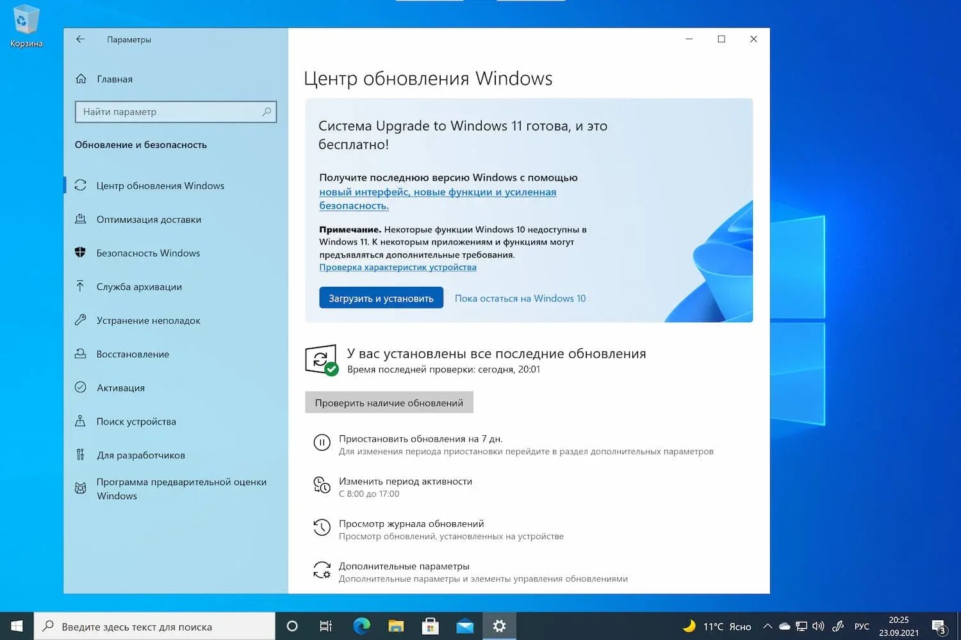The width and height of the screenshot is (961, 640).
Task: Switch input language РУС
Action: coord(862,626)
